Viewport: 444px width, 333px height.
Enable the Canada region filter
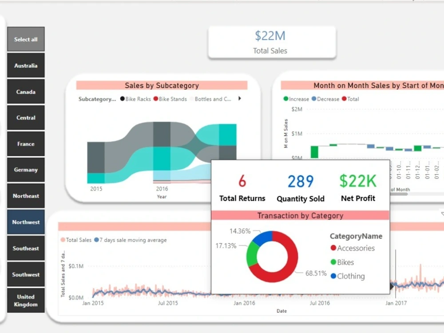coord(26,91)
